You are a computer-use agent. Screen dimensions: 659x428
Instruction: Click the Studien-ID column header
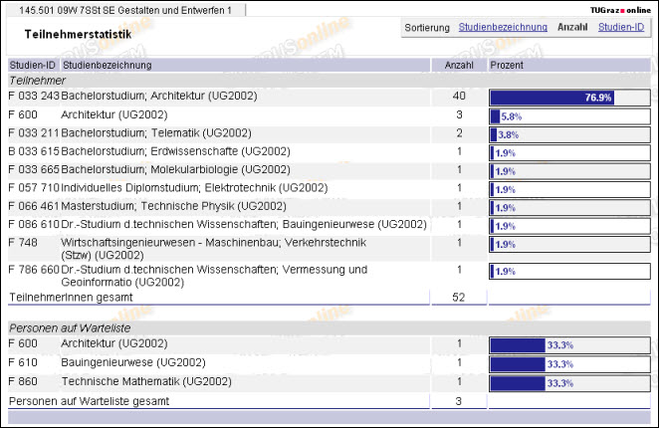pyautogui.click(x=33, y=65)
